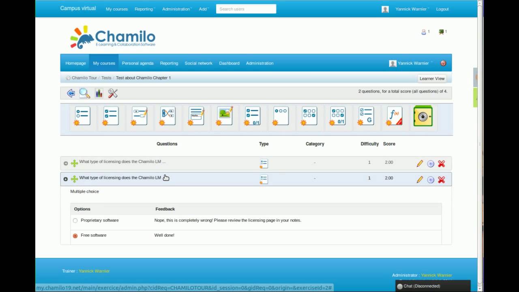
Task: Click green move handle of second question
Action: [74, 179]
